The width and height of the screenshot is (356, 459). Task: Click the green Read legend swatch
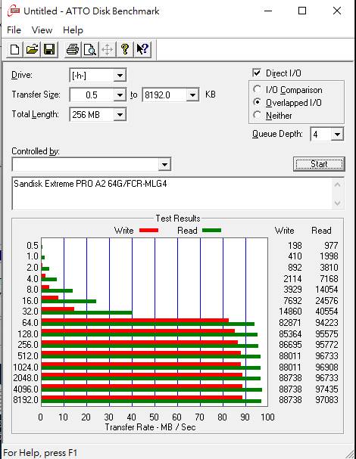(x=211, y=231)
